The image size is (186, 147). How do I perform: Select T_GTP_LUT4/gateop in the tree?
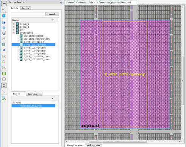click(x=35, y=51)
